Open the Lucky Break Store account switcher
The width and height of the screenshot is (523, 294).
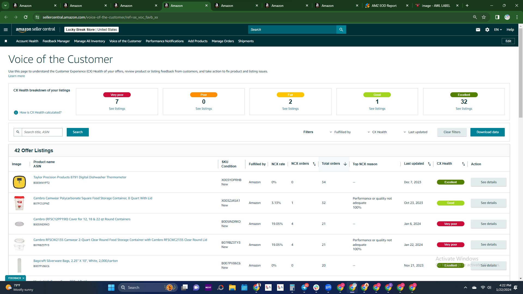pos(92,30)
